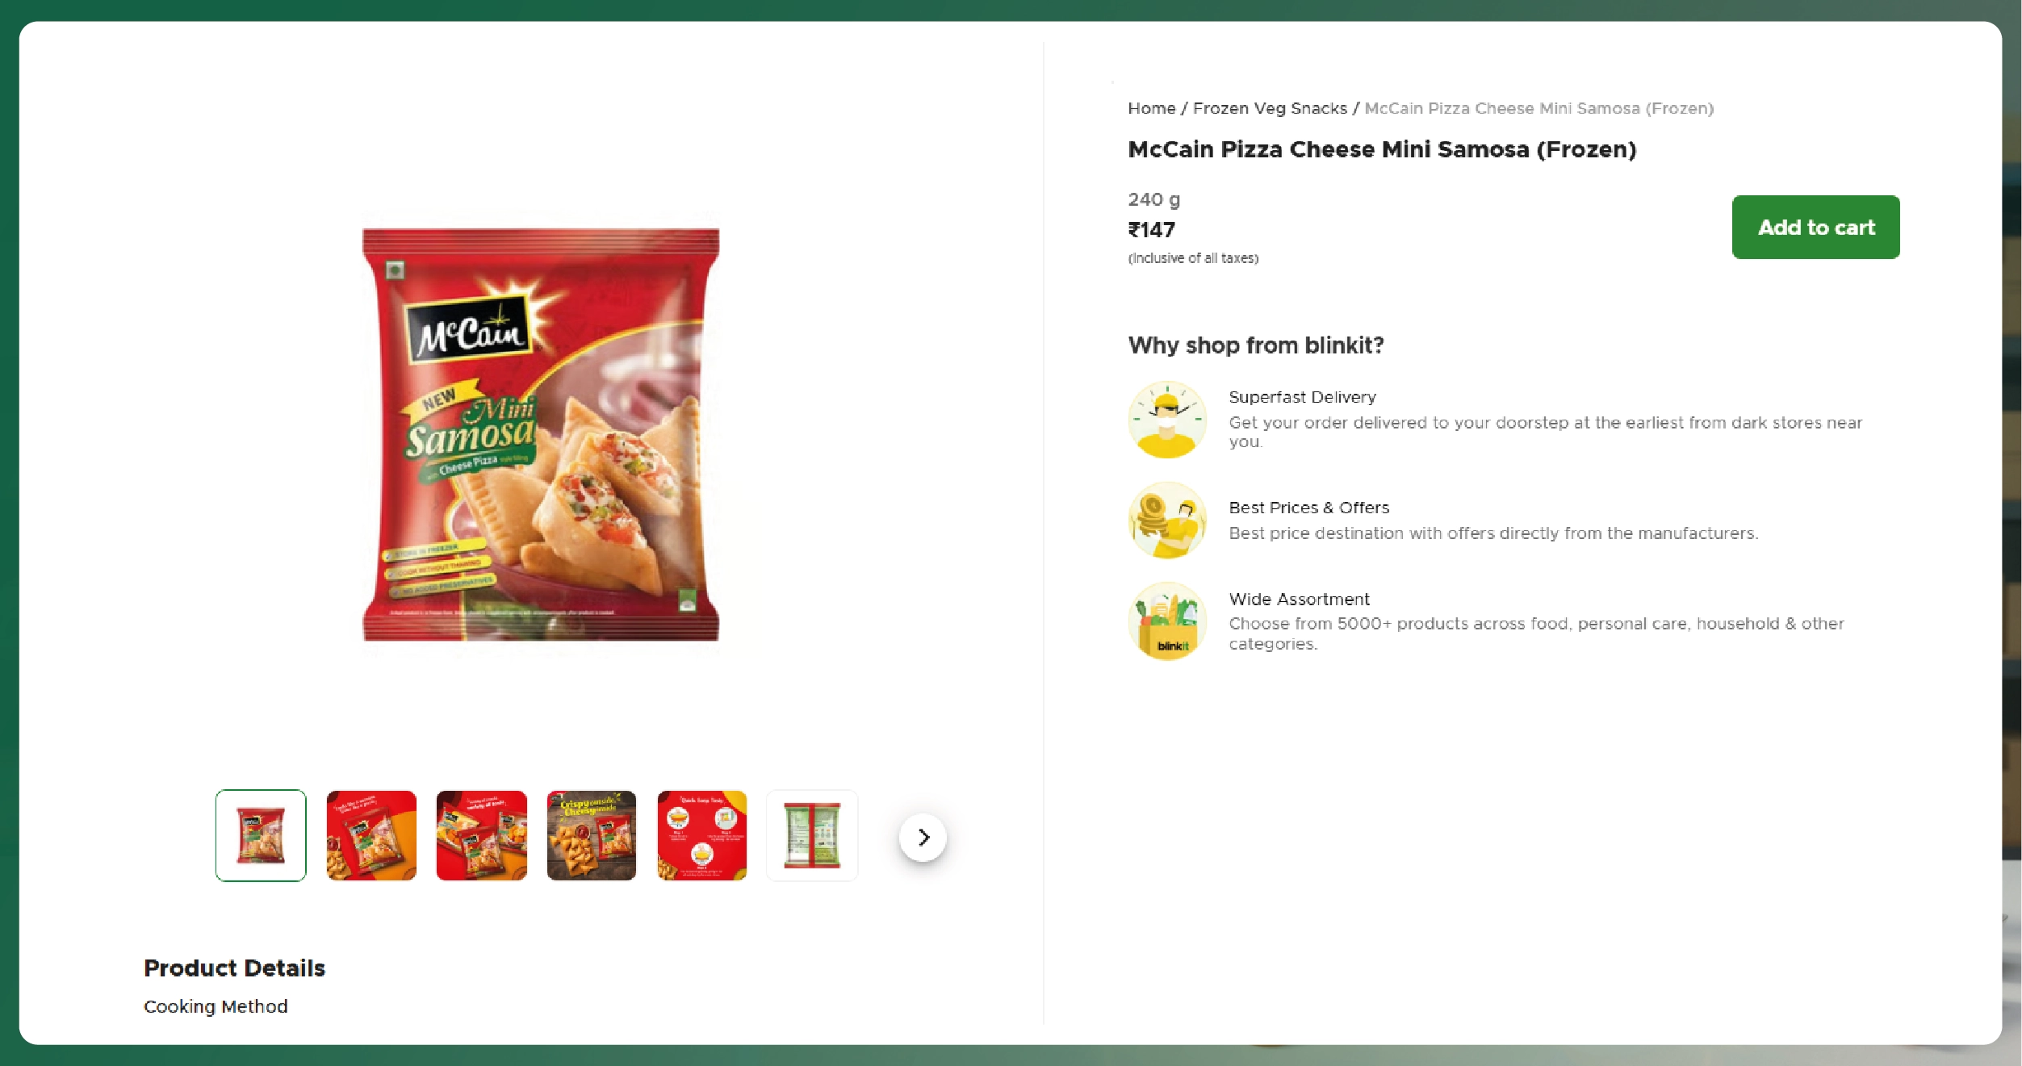
Task: Select the Crispy outside Cheesy inside thumbnail
Action: click(x=592, y=835)
